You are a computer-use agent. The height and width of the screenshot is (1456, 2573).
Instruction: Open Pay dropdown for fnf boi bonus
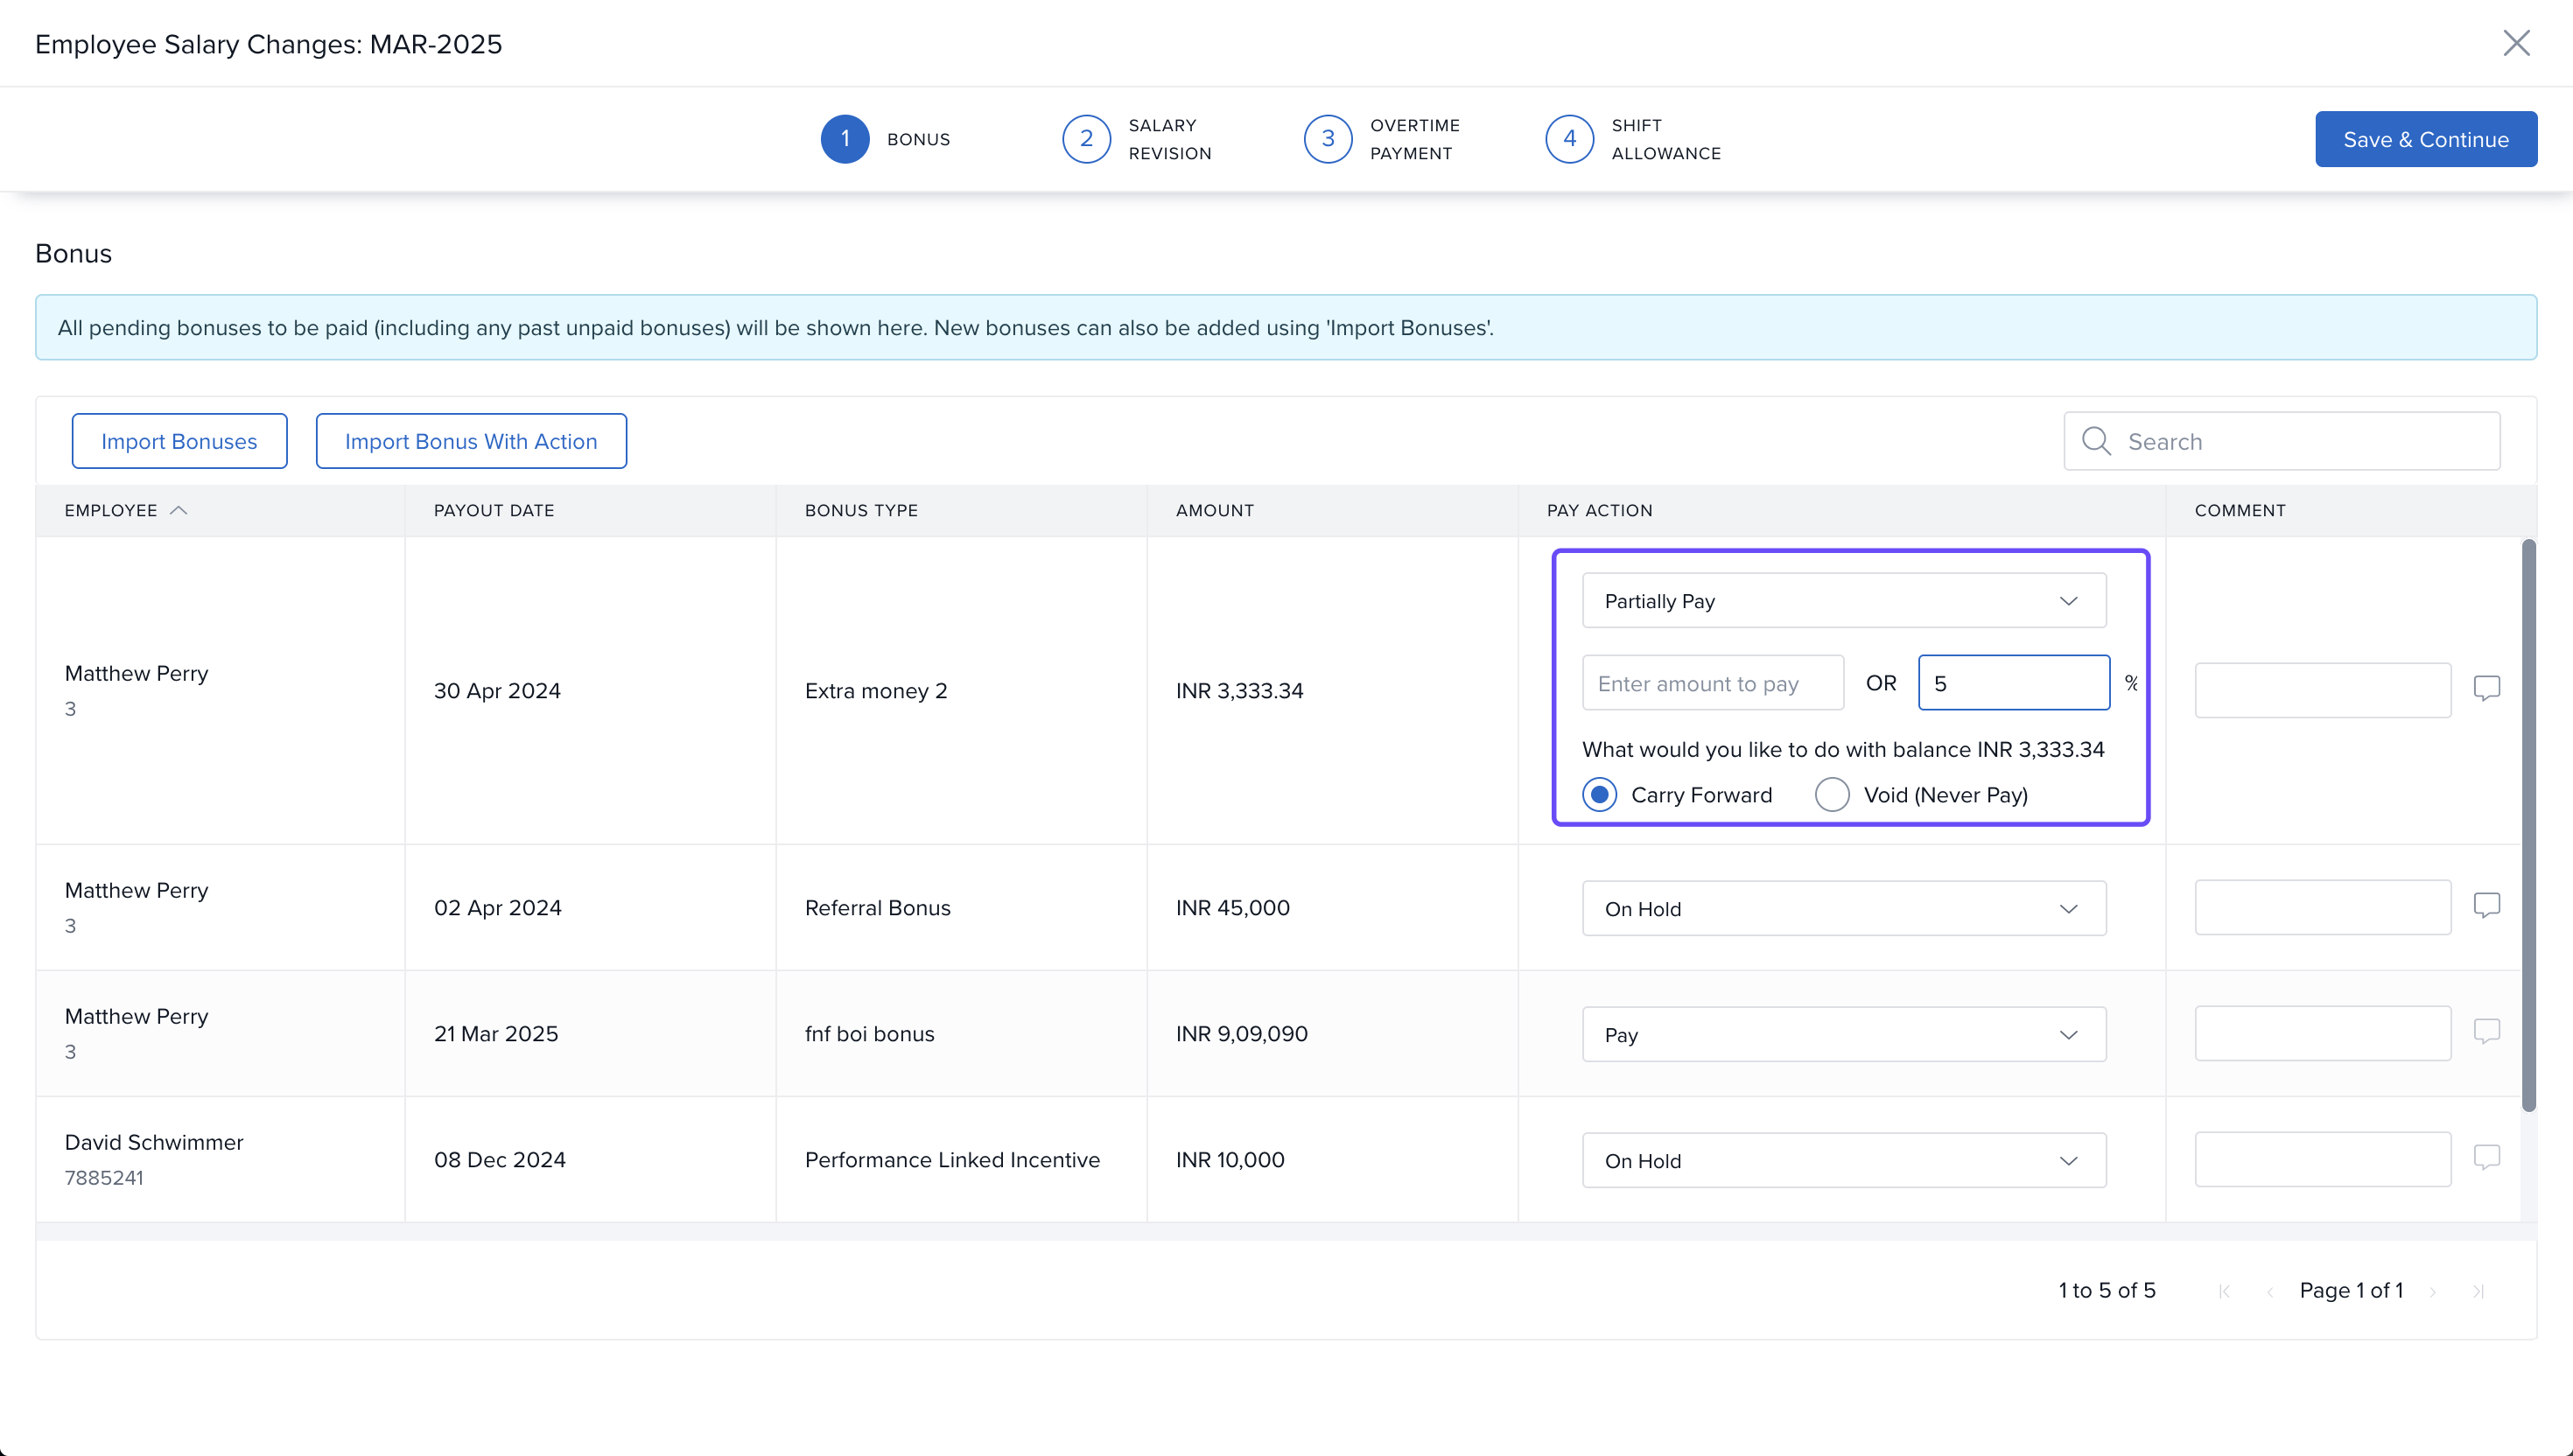point(1843,1034)
